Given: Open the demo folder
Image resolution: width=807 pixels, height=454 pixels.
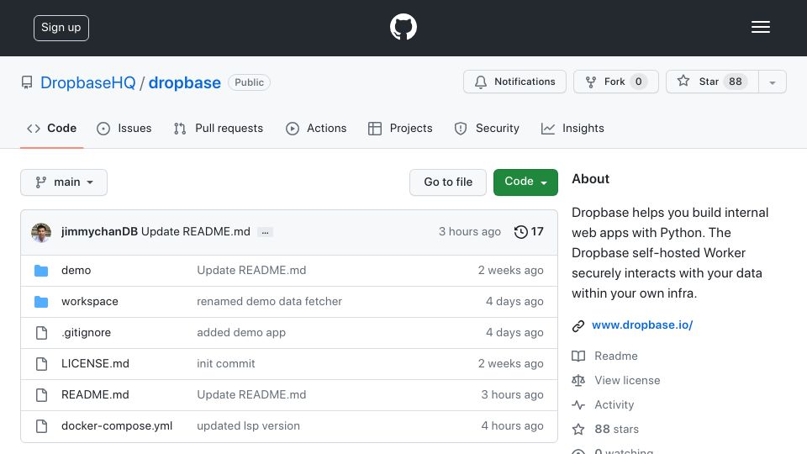Looking at the screenshot, I should (x=76, y=270).
